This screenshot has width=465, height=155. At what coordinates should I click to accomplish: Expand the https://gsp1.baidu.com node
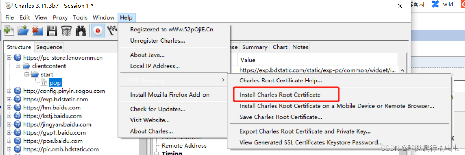[9, 132]
